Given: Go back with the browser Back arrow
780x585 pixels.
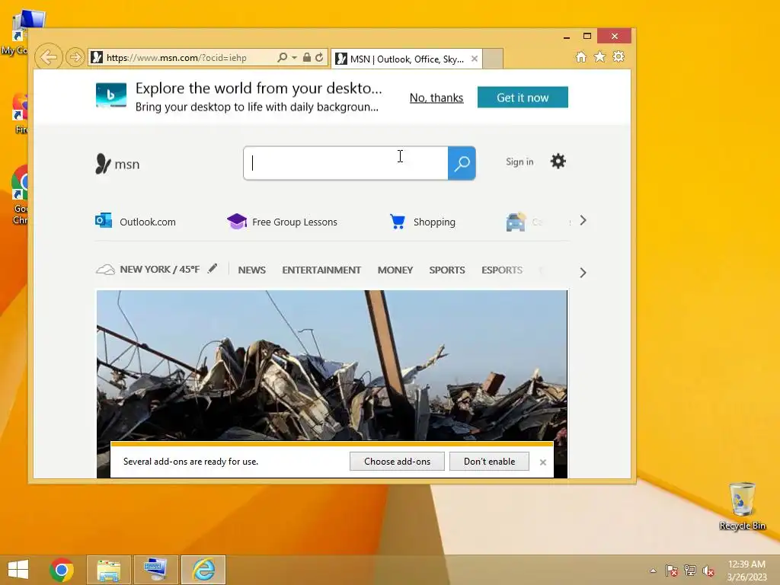Looking at the screenshot, I should (48, 57).
